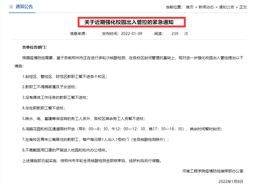265x190 pixels.
Task: Click the signing date 2022年1月8日
Action: click(x=231, y=182)
